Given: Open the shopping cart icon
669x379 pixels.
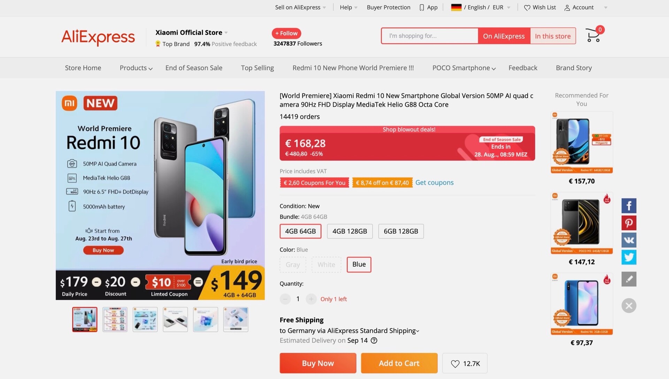Looking at the screenshot, I should 593,36.
